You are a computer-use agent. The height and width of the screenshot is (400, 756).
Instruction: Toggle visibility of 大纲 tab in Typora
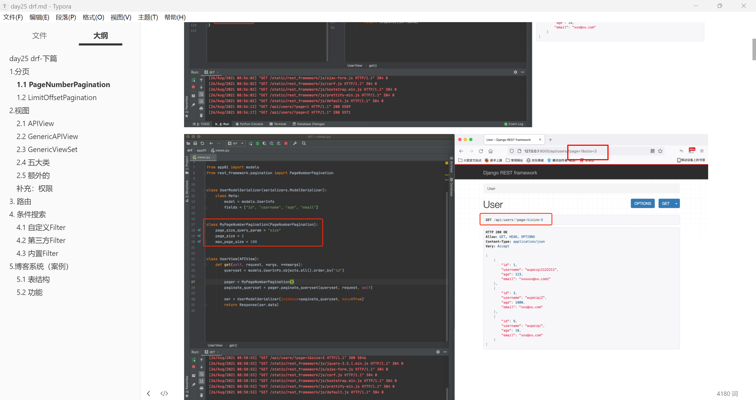point(100,35)
